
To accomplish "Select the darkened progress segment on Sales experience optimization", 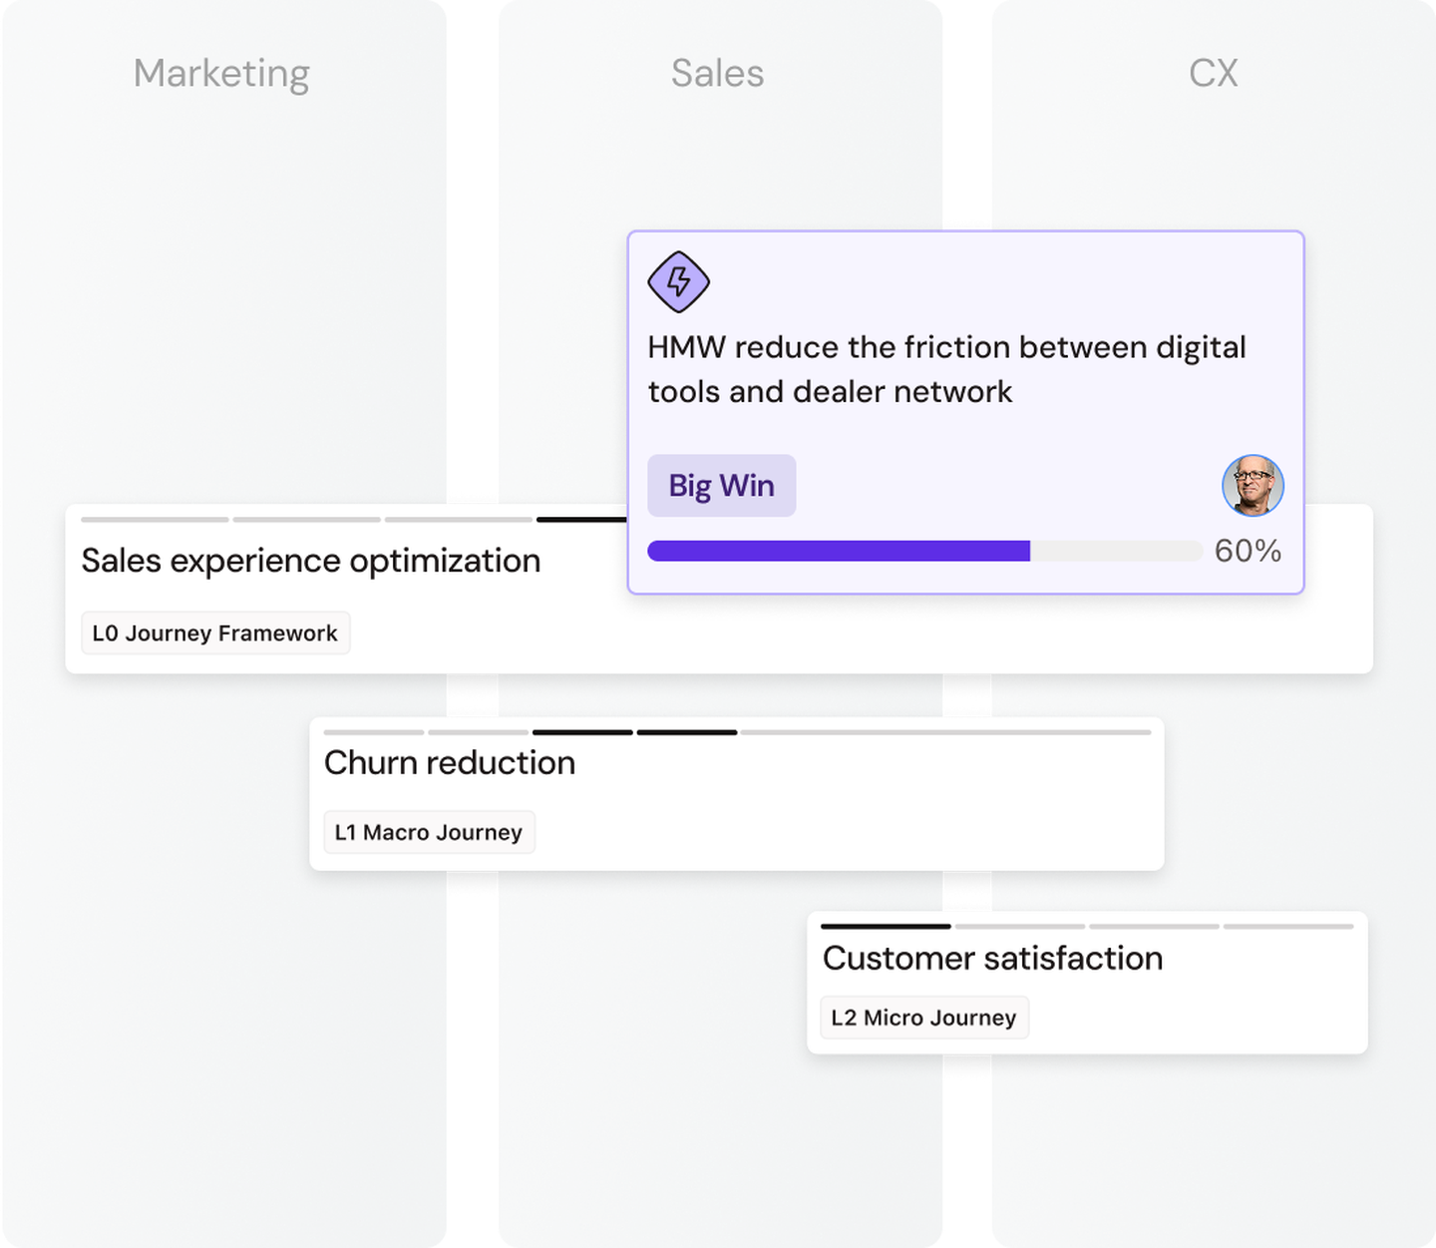I will (581, 520).
